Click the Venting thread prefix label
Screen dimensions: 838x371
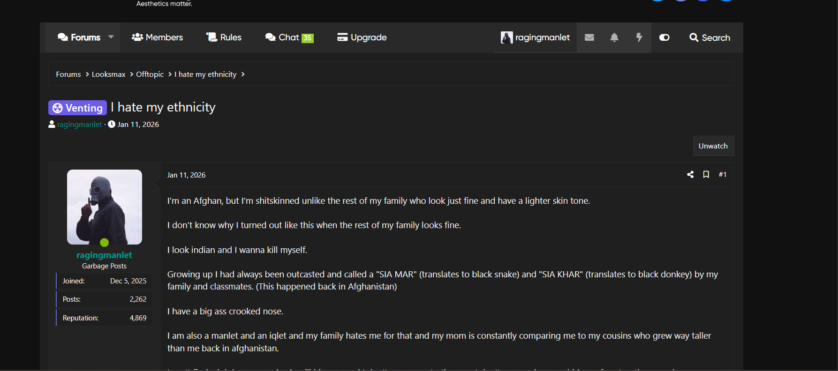pos(78,108)
